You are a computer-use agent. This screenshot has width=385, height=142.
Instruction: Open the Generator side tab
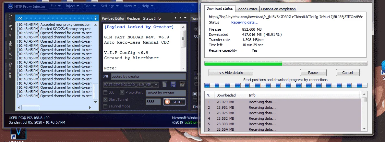(x=10, y=70)
